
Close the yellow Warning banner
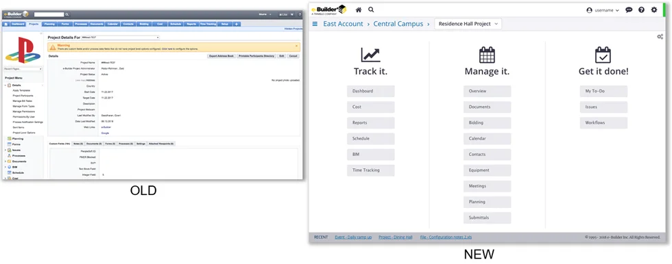[x=296, y=45]
